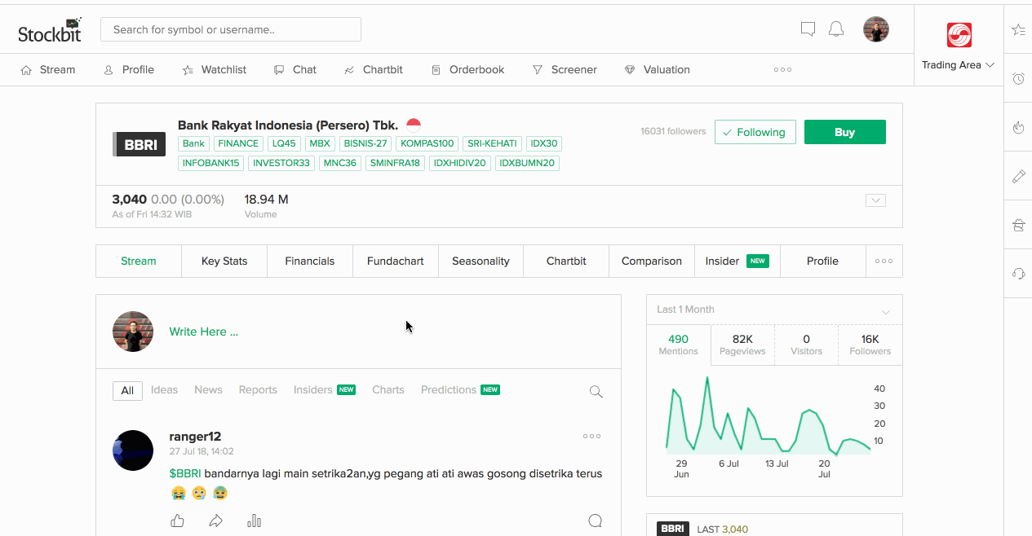Viewport: 1032px width, 536px height.
Task: Click the INVESTOR33 tag
Action: pos(281,163)
